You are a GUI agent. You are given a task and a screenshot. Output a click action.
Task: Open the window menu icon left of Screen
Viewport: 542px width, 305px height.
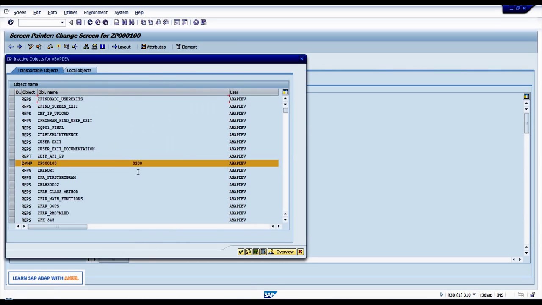click(x=7, y=12)
